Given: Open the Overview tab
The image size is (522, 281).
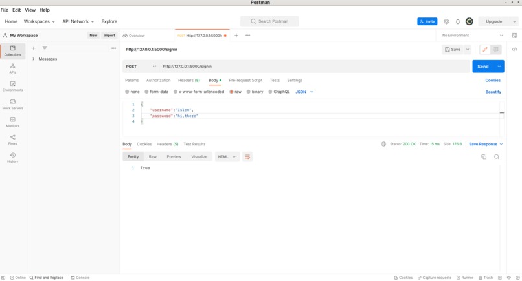Looking at the screenshot, I should [x=134, y=36].
